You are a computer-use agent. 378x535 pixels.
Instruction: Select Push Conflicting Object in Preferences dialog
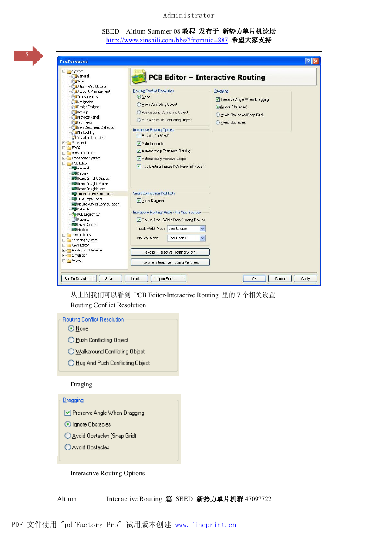pyautogui.click(x=139, y=105)
